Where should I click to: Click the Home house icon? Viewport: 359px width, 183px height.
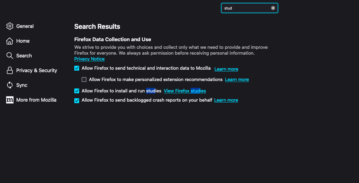pyautogui.click(x=10, y=41)
